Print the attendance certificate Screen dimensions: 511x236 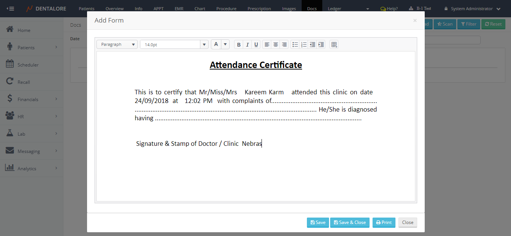[x=384, y=222]
